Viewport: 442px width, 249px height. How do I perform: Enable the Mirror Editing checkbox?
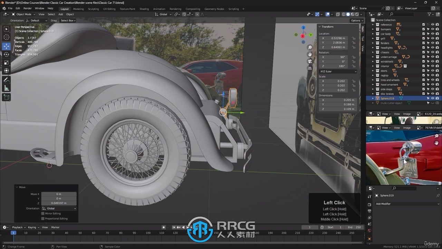43,213
